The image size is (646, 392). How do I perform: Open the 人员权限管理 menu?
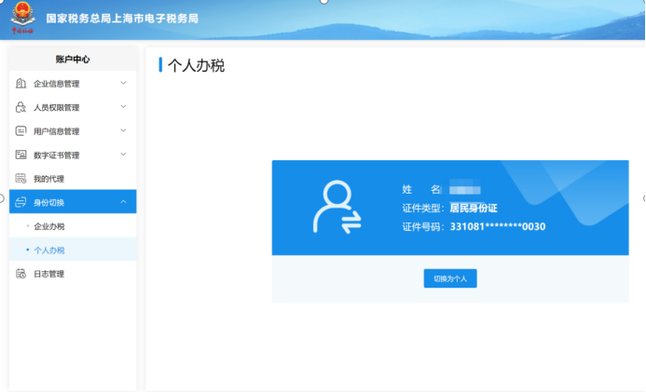pos(73,107)
